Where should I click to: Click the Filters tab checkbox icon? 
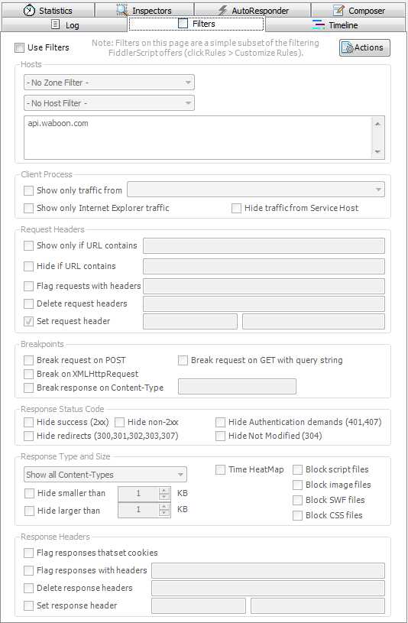click(183, 24)
